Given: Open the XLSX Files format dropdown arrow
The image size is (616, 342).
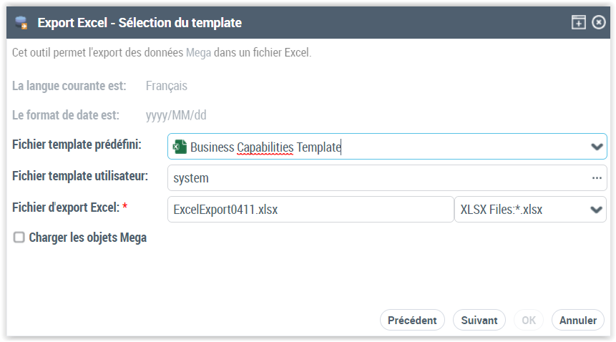Looking at the screenshot, I should point(597,210).
